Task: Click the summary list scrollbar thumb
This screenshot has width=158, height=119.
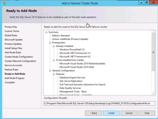Action: (153, 52)
